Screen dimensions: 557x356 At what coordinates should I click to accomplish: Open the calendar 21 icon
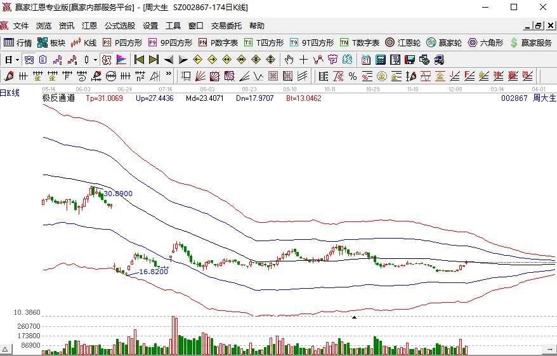tap(365, 60)
